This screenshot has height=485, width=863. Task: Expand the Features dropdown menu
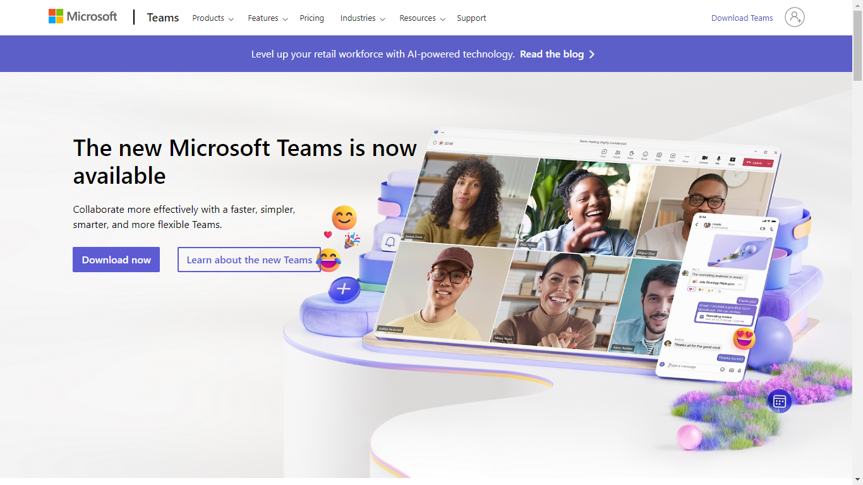coord(268,18)
